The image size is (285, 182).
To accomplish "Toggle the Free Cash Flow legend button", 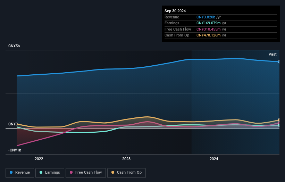I will click(x=86, y=173).
